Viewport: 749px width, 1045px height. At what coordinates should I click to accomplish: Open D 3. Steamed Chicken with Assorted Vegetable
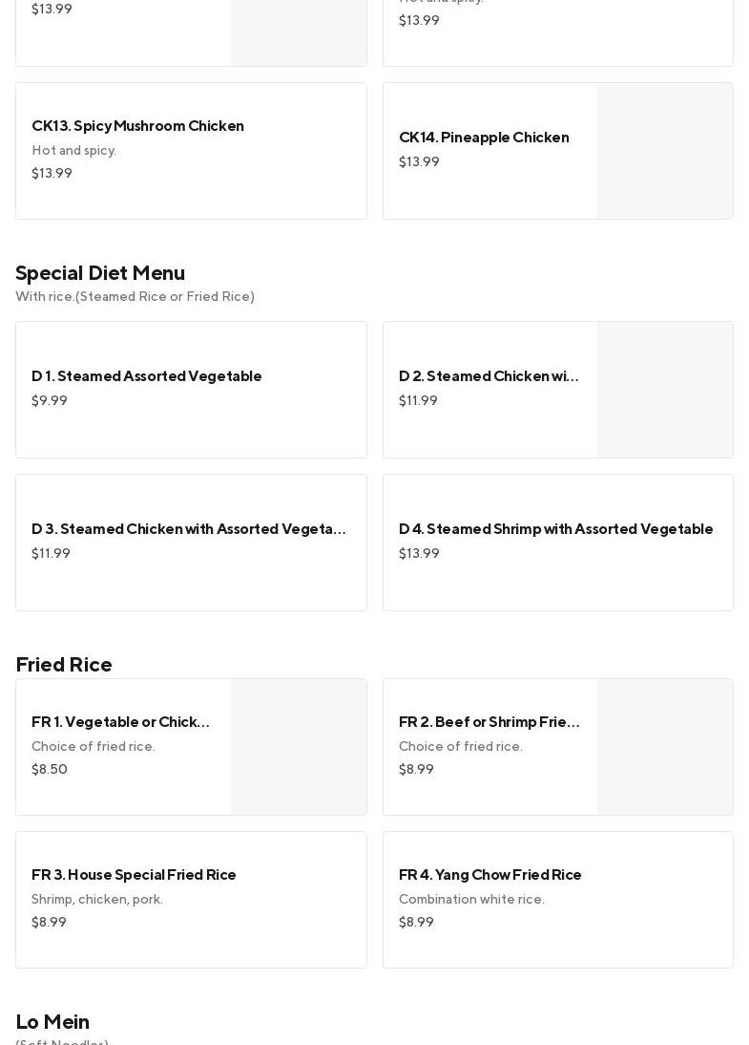point(189,529)
